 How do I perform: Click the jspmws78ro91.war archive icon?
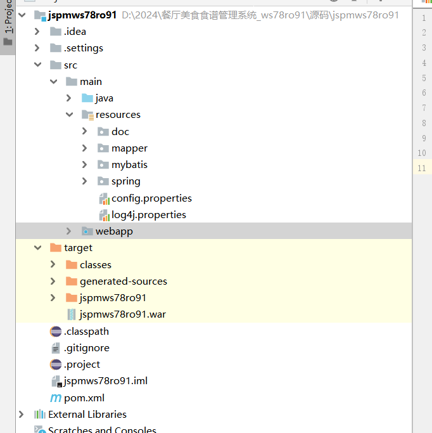coord(72,314)
